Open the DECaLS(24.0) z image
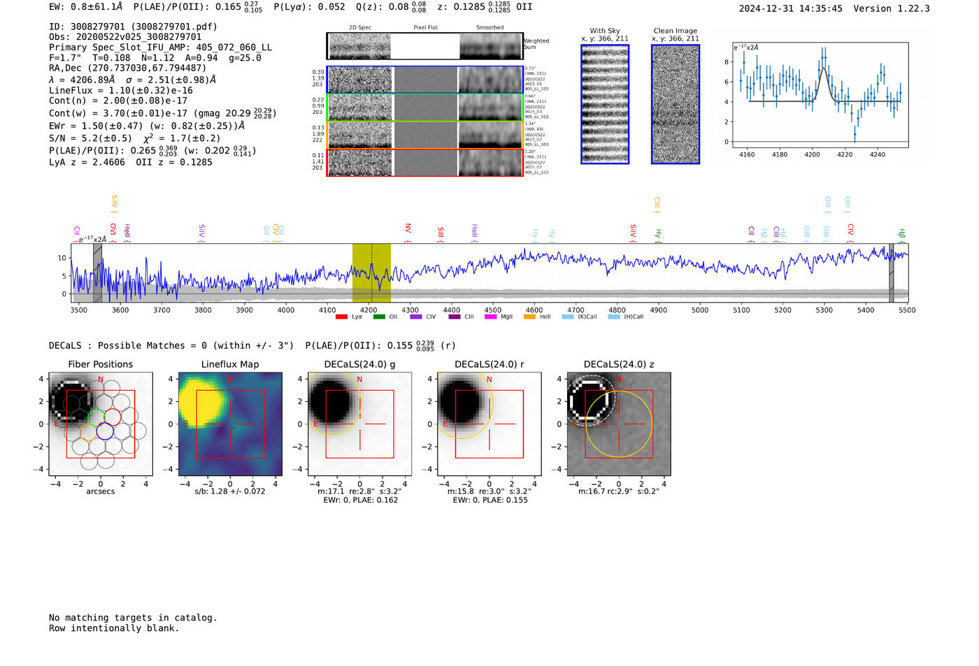This screenshot has height=666, width=979. coord(619,424)
